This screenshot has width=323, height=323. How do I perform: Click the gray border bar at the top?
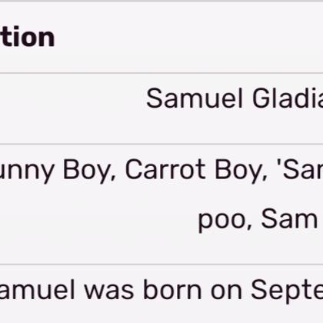161,1
